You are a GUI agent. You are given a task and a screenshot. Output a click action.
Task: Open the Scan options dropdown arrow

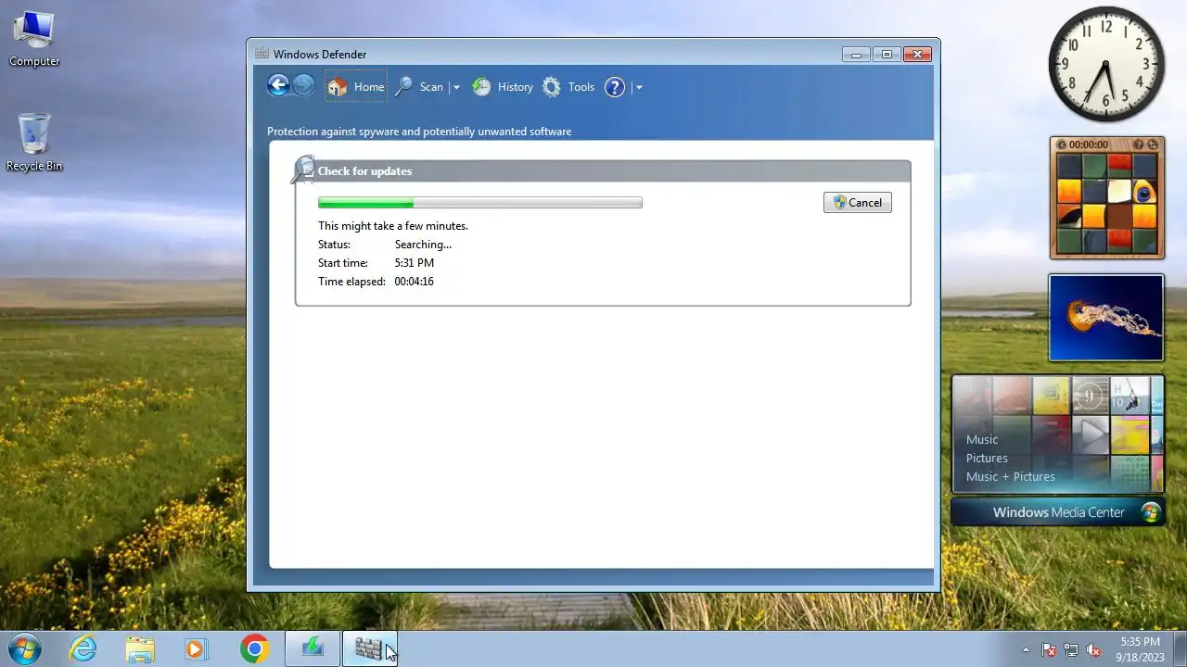[456, 87]
